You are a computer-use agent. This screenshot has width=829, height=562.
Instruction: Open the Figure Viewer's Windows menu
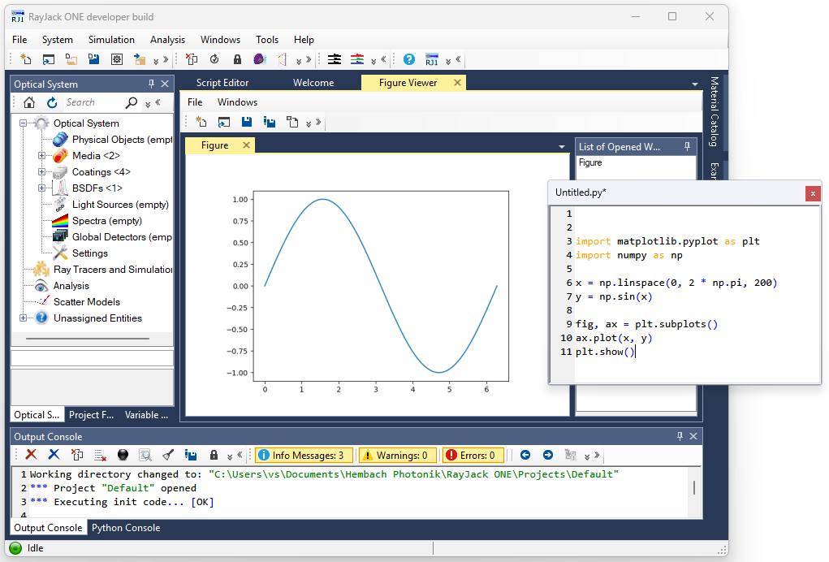(x=237, y=102)
